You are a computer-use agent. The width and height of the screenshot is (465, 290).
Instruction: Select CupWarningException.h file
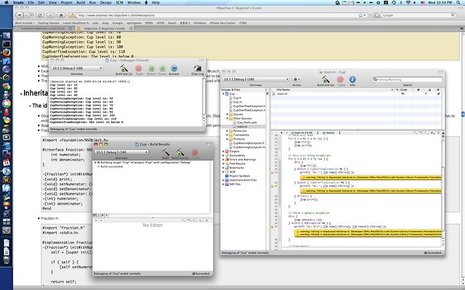(x=249, y=143)
